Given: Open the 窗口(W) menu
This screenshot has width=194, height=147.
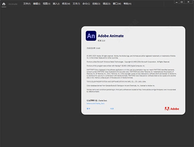Looking at the screenshot, I should 117,4.
